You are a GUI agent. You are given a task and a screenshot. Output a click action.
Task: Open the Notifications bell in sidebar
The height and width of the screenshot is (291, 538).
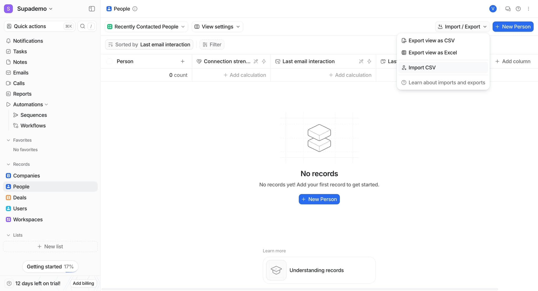[x=28, y=41]
